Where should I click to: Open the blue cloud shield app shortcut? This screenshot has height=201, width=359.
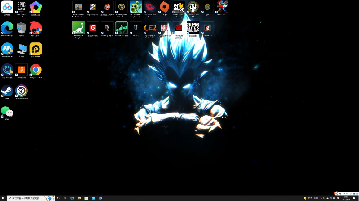point(7,50)
